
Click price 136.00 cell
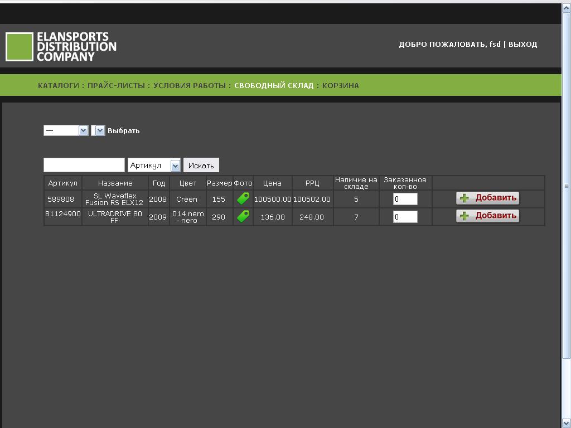[x=272, y=217]
